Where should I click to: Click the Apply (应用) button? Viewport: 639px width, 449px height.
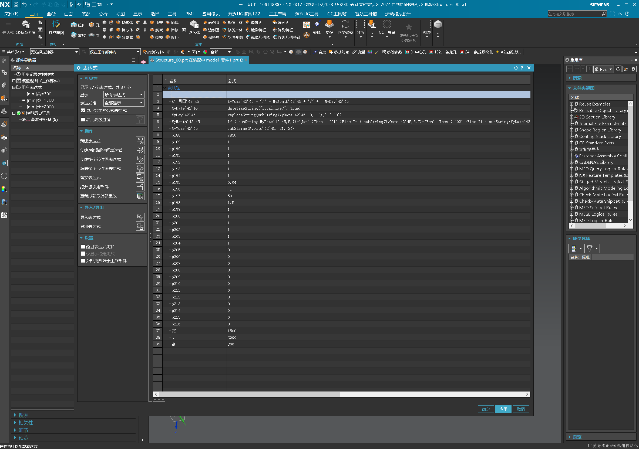coord(503,409)
